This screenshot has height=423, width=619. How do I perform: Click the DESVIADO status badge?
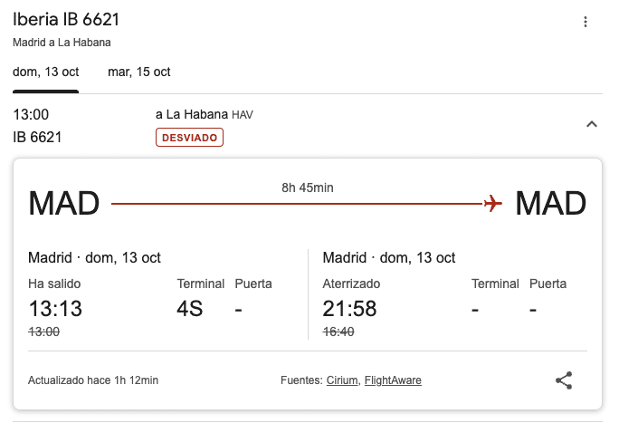point(189,138)
